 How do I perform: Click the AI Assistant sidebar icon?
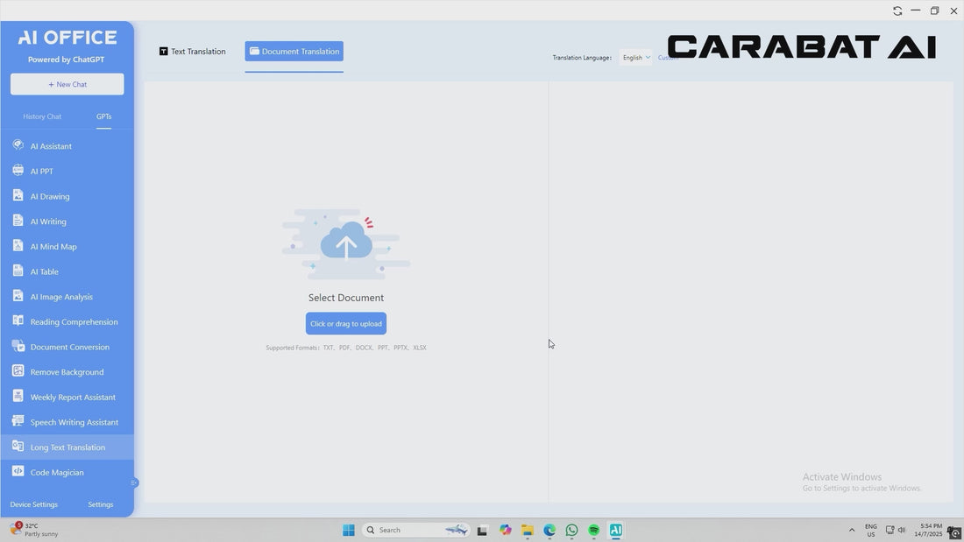[x=18, y=145]
